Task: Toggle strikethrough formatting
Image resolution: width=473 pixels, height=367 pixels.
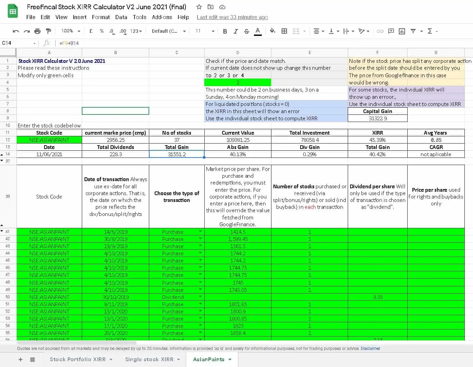Action: [247, 31]
